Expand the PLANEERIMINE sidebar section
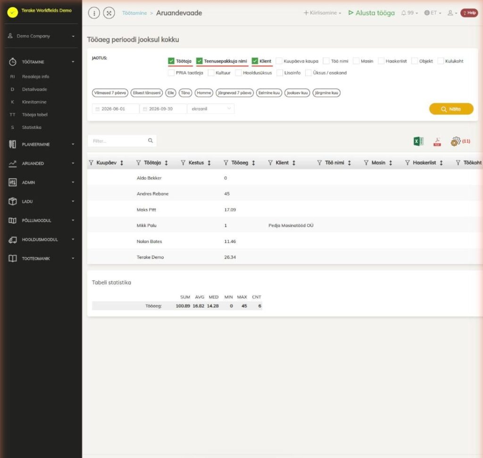This screenshot has height=458, width=483. 41,144
